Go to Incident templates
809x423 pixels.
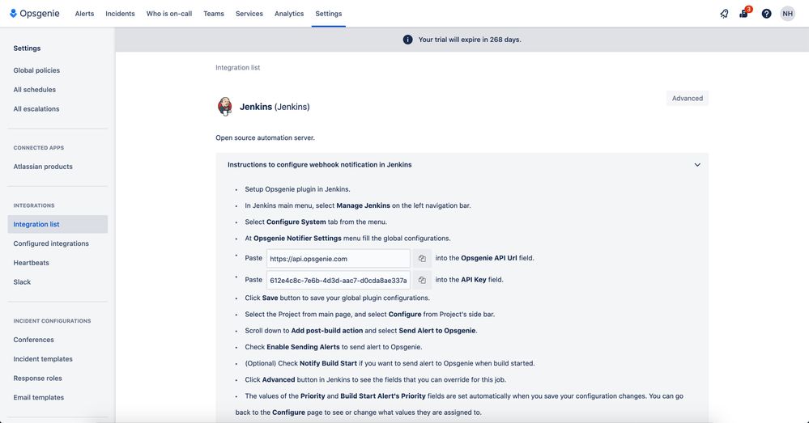tap(43, 359)
